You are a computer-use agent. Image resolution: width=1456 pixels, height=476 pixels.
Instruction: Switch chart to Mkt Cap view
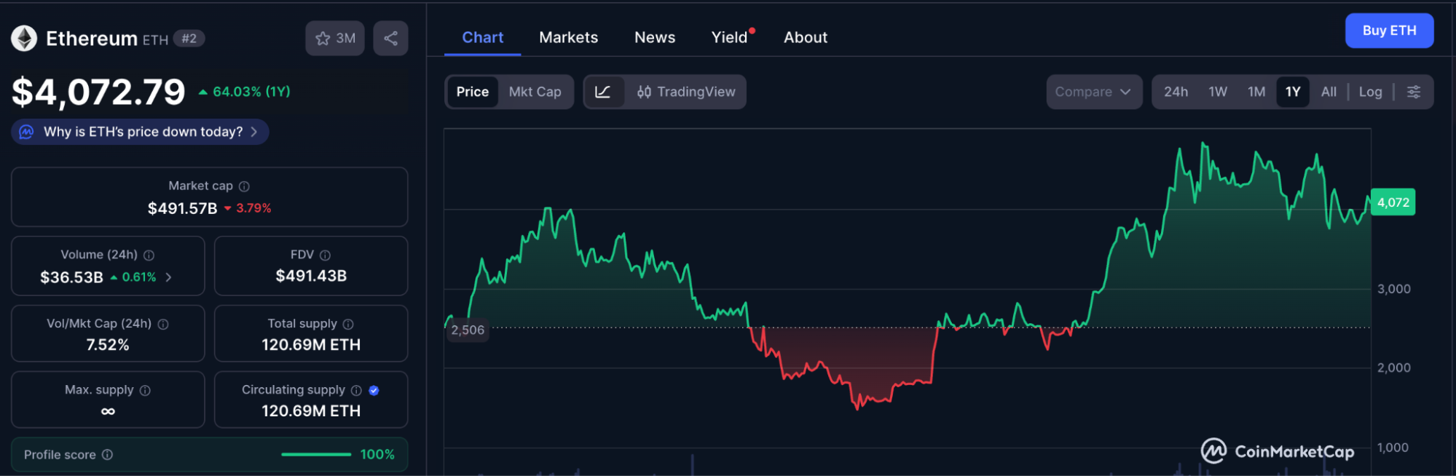coord(535,92)
